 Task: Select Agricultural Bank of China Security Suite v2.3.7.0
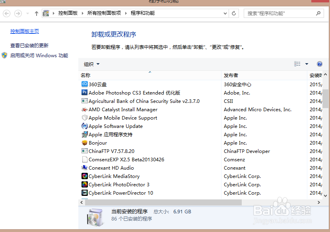(x=144, y=101)
